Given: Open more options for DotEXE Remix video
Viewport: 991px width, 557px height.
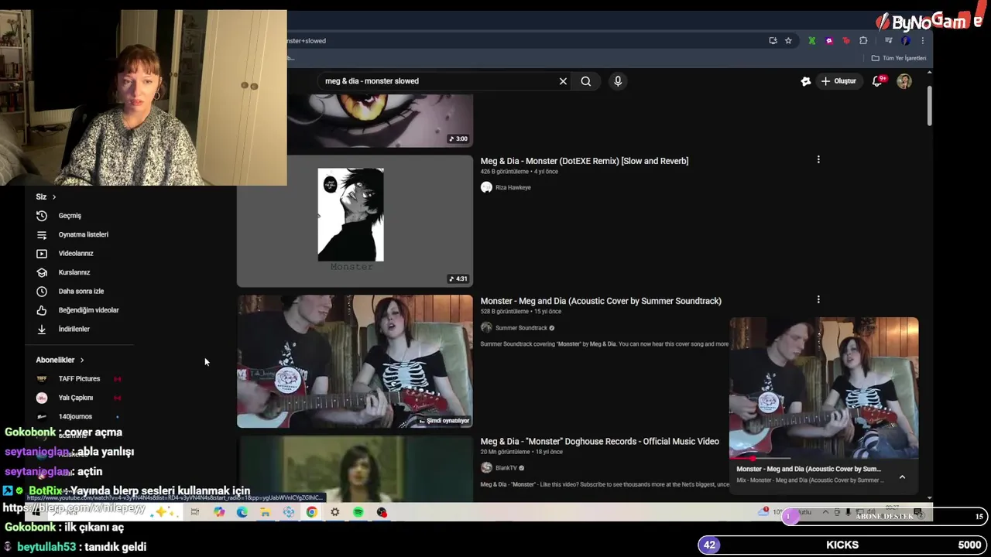Looking at the screenshot, I should 818,160.
